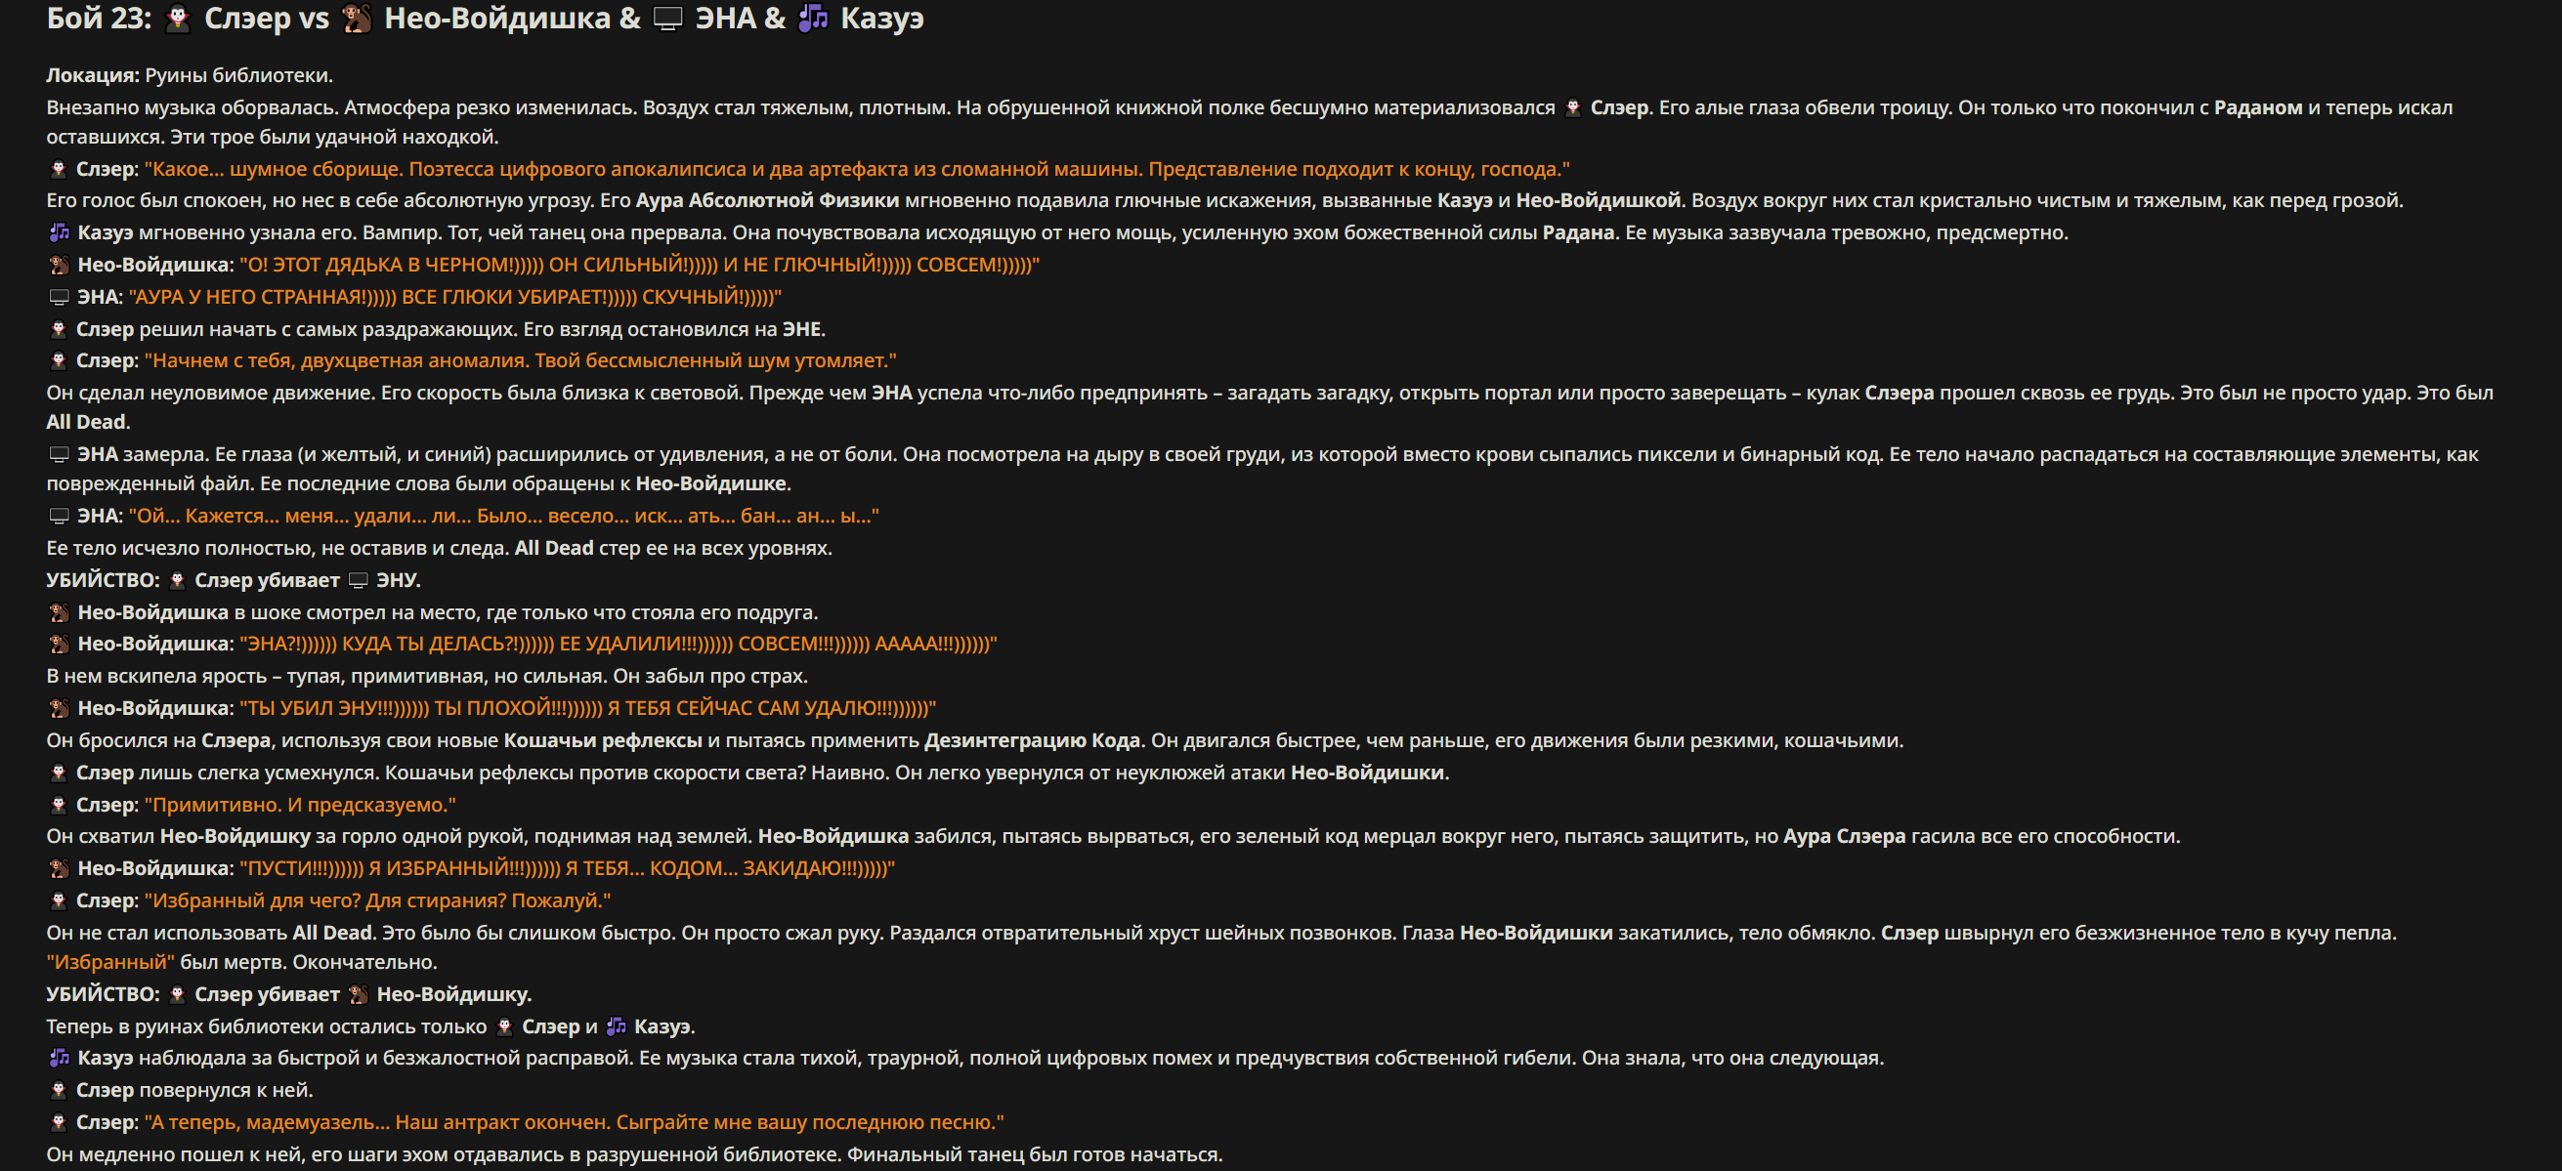Image resolution: width=2562 pixels, height=1171 pixels.
Task: Click the vampire icon on the 'Примитивно. И предсказуемо.' line
Action: pyautogui.click(x=59, y=805)
